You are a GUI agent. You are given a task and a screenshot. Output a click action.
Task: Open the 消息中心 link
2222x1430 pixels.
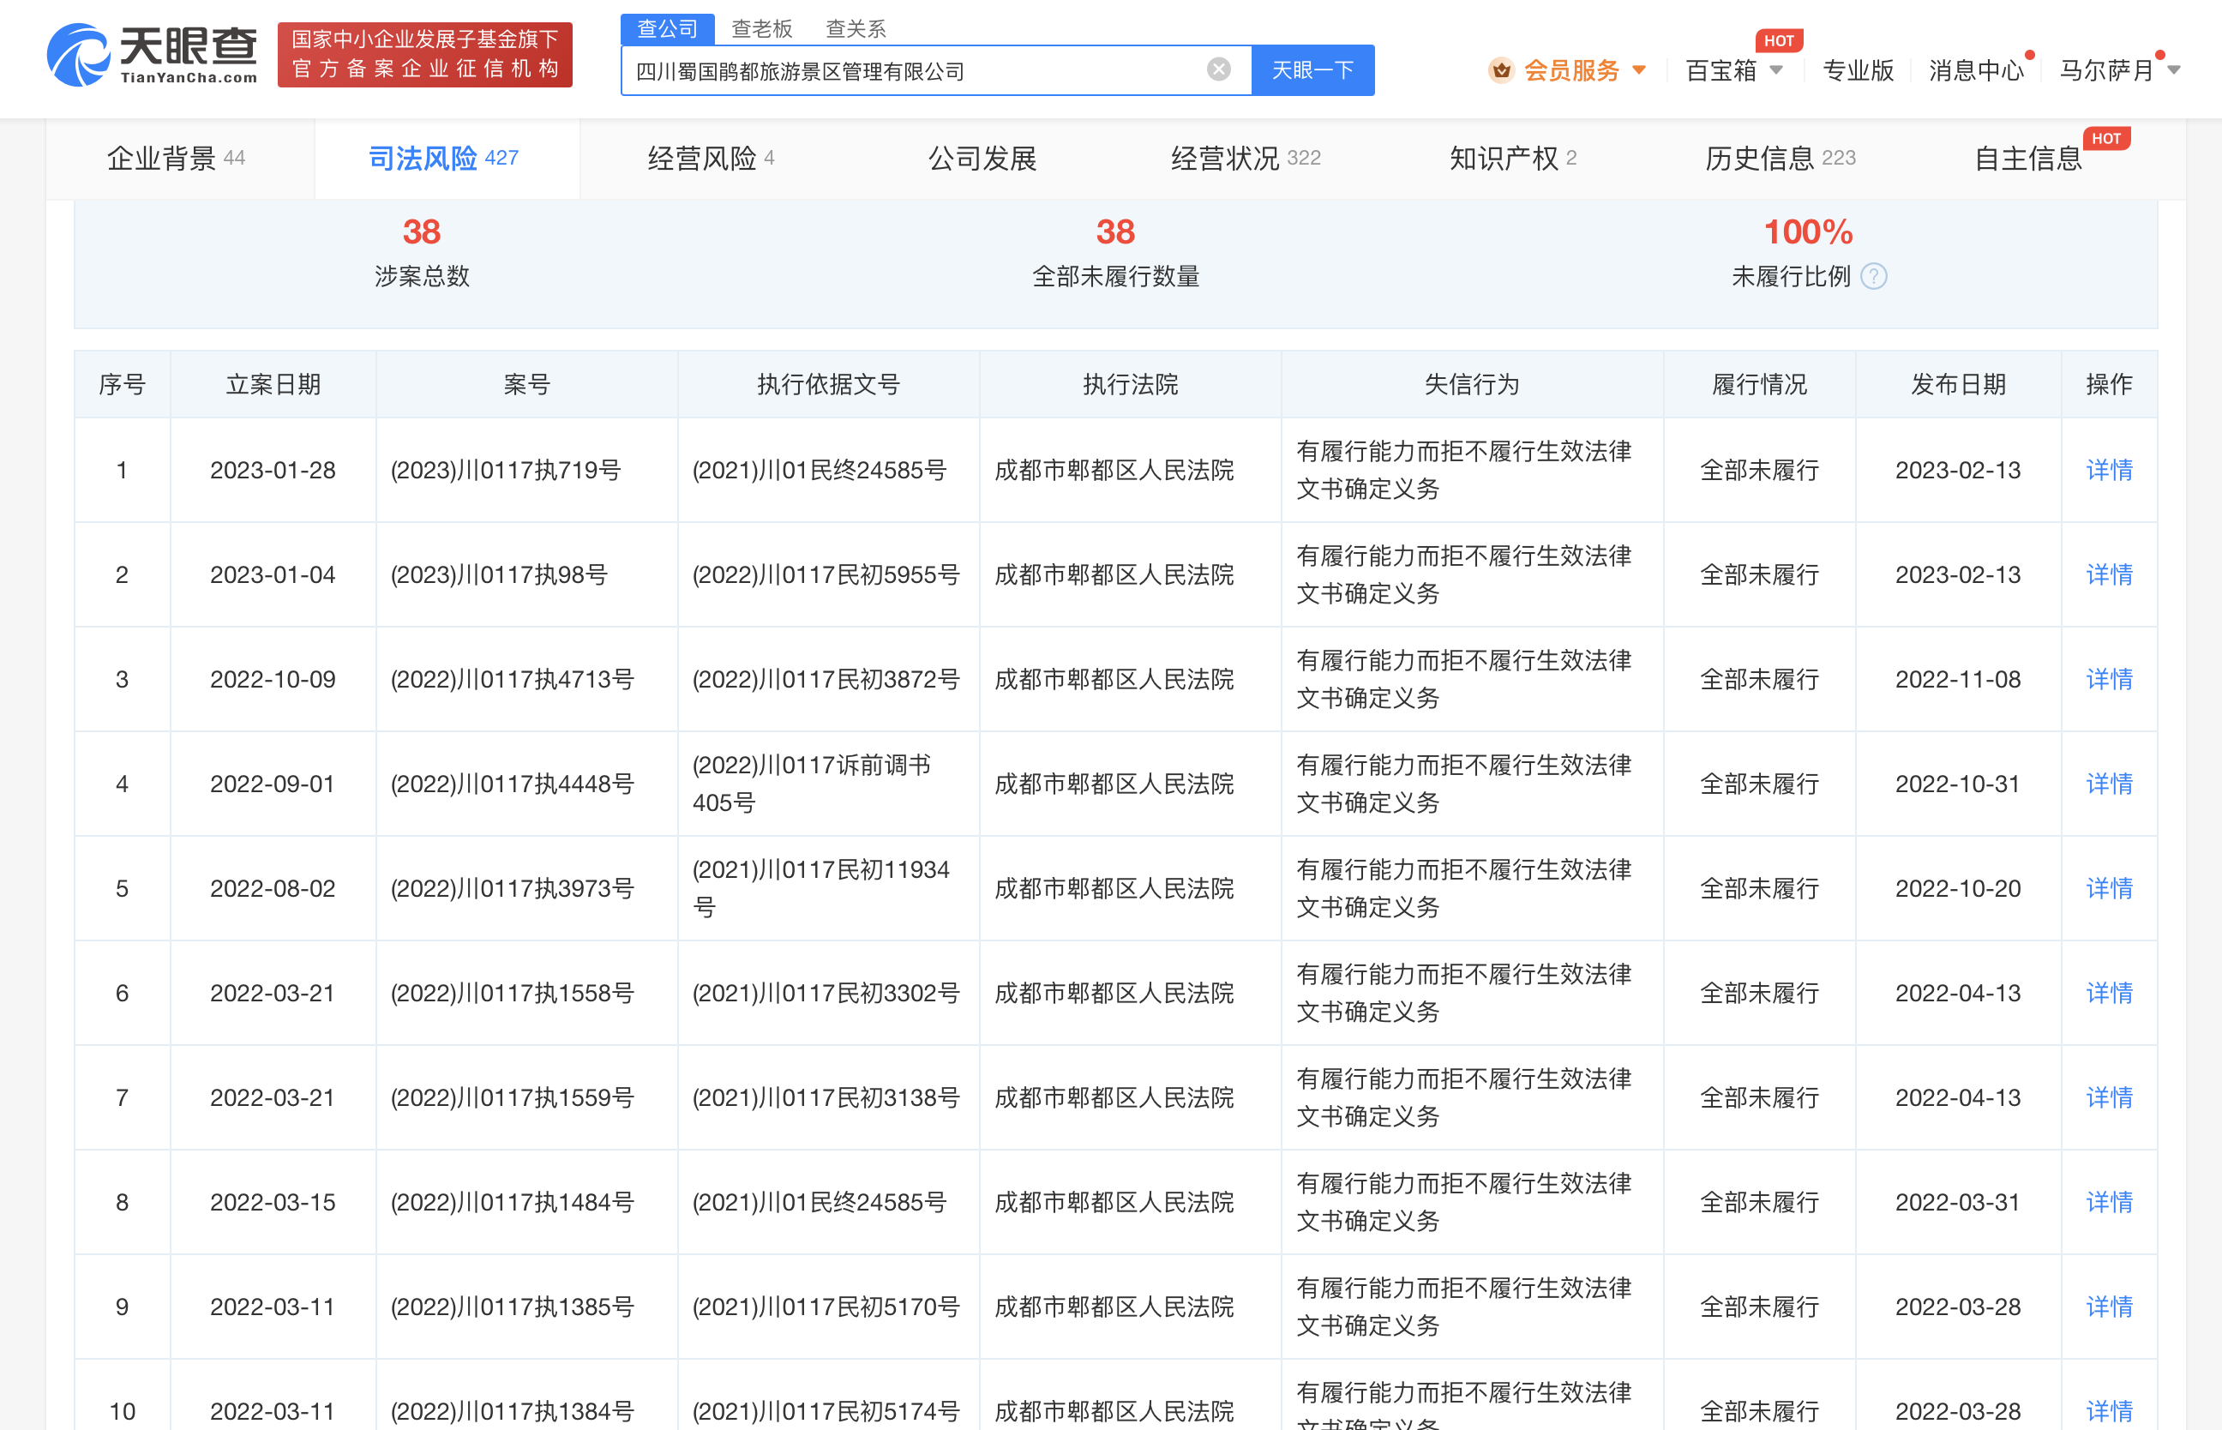pyautogui.click(x=1975, y=70)
